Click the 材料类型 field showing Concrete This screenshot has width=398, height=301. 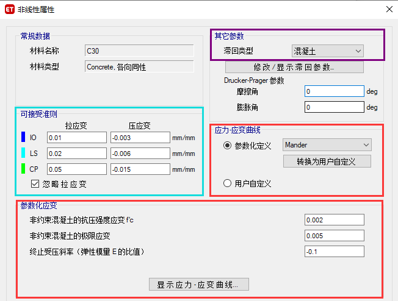(139, 66)
